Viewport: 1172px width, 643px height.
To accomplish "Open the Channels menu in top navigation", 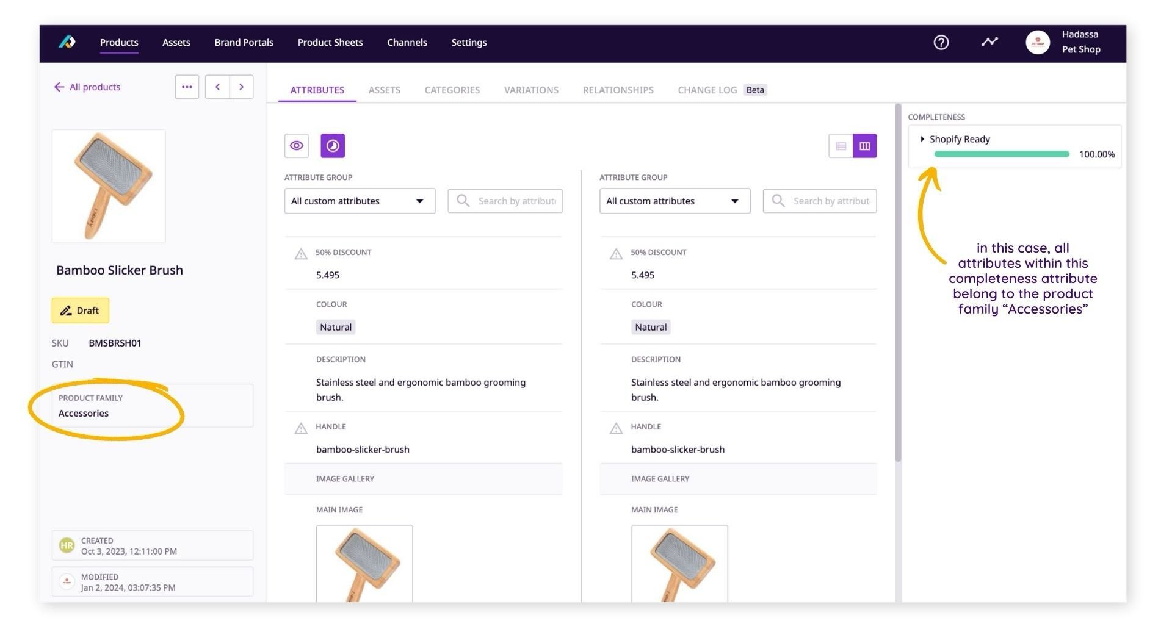I will click(407, 42).
